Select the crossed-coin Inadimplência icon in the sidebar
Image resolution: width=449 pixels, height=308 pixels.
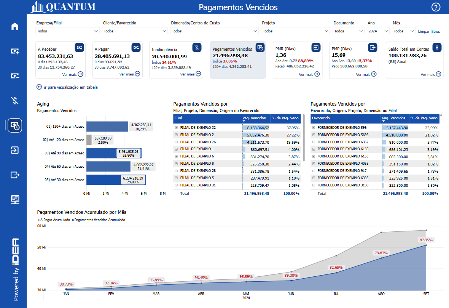tap(14, 100)
